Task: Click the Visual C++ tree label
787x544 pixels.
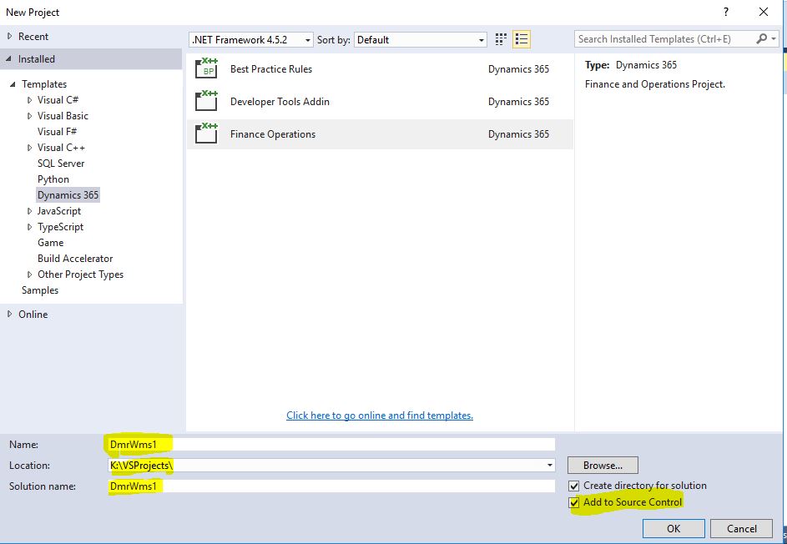Action: click(x=61, y=148)
